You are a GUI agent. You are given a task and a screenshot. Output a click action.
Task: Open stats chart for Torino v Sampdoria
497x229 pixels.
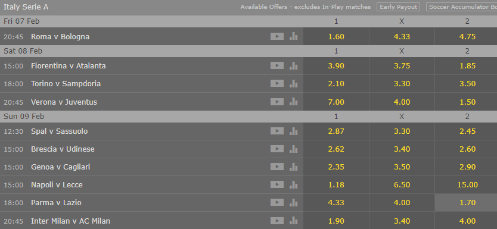coord(294,83)
